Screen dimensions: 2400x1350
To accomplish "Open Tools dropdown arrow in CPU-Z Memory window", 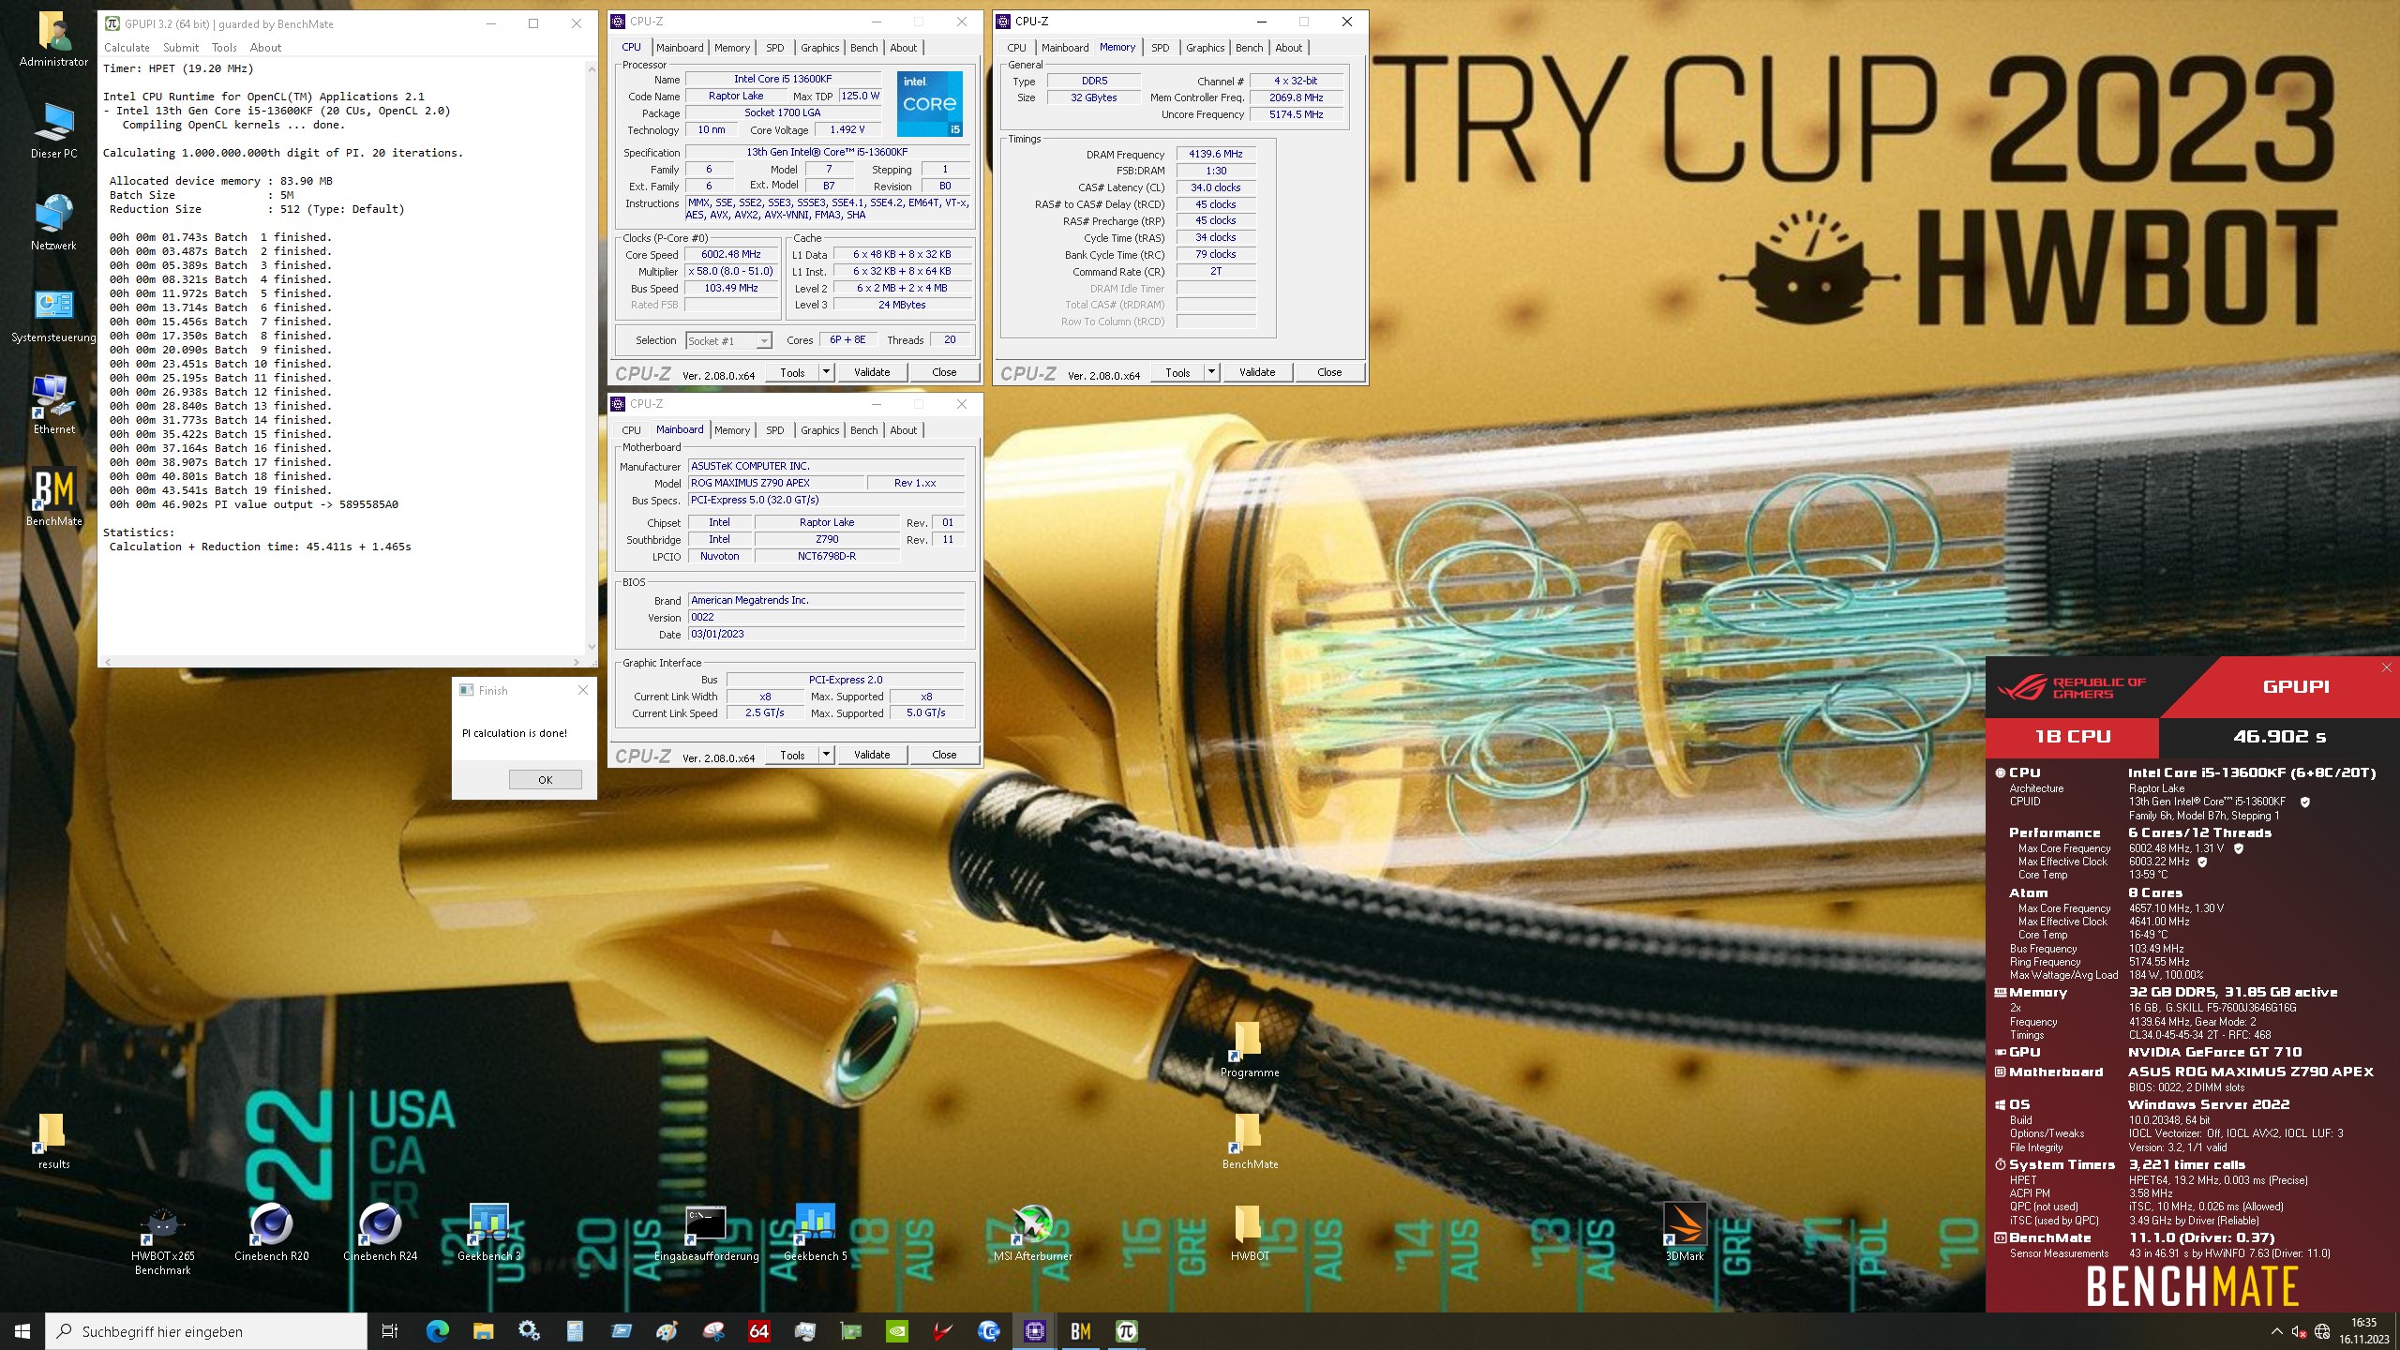I will [1211, 372].
